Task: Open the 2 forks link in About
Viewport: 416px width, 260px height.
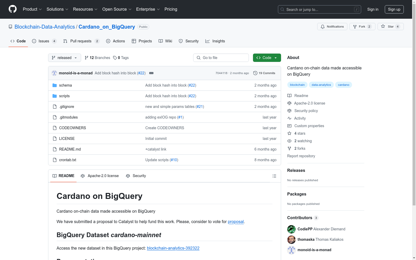Action: tap(296, 148)
